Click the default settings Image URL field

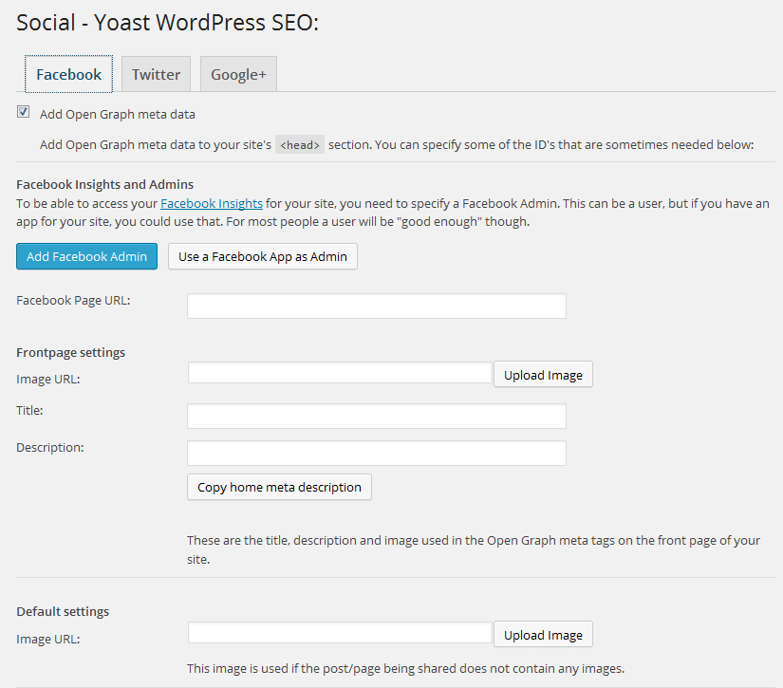tap(339, 632)
